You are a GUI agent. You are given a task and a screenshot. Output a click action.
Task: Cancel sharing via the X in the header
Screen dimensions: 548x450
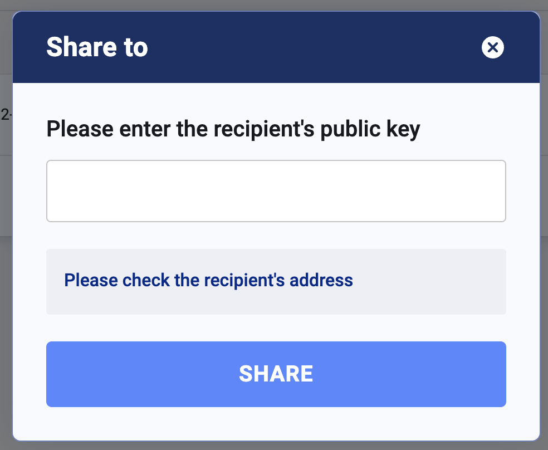point(492,48)
